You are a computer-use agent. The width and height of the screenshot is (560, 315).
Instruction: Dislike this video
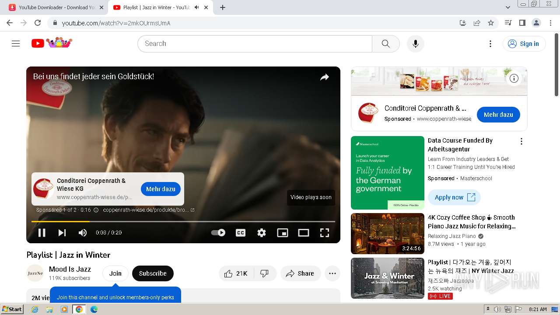click(265, 273)
